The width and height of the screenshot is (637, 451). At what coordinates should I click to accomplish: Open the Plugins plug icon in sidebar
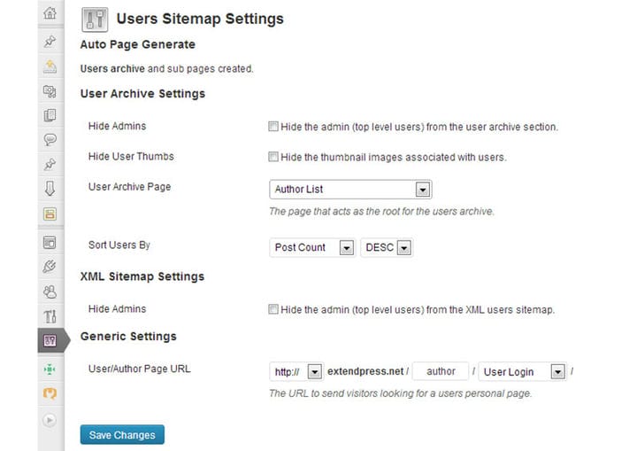tap(50, 267)
